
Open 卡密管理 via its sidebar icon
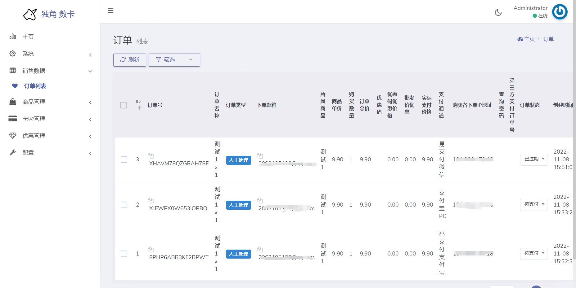coord(13,119)
